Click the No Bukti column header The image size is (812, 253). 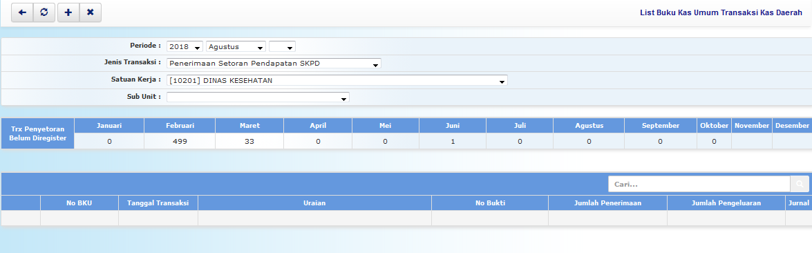[490, 203]
